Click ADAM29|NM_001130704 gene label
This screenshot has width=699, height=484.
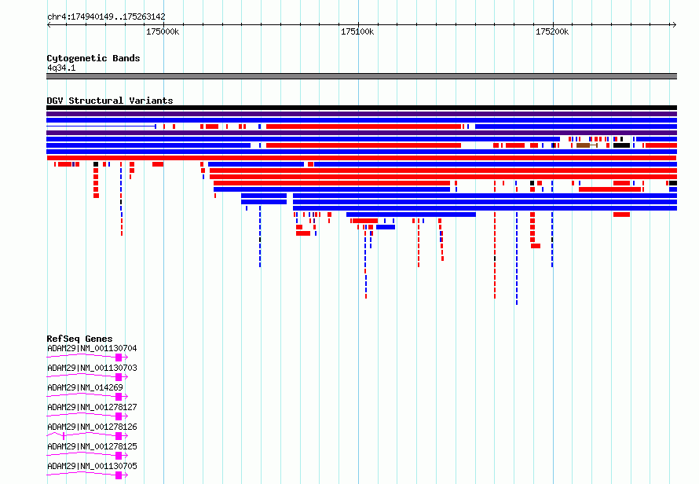[92, 348]
